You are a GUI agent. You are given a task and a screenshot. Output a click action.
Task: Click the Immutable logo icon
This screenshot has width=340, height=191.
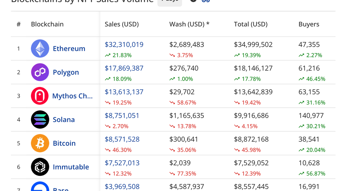40,167
